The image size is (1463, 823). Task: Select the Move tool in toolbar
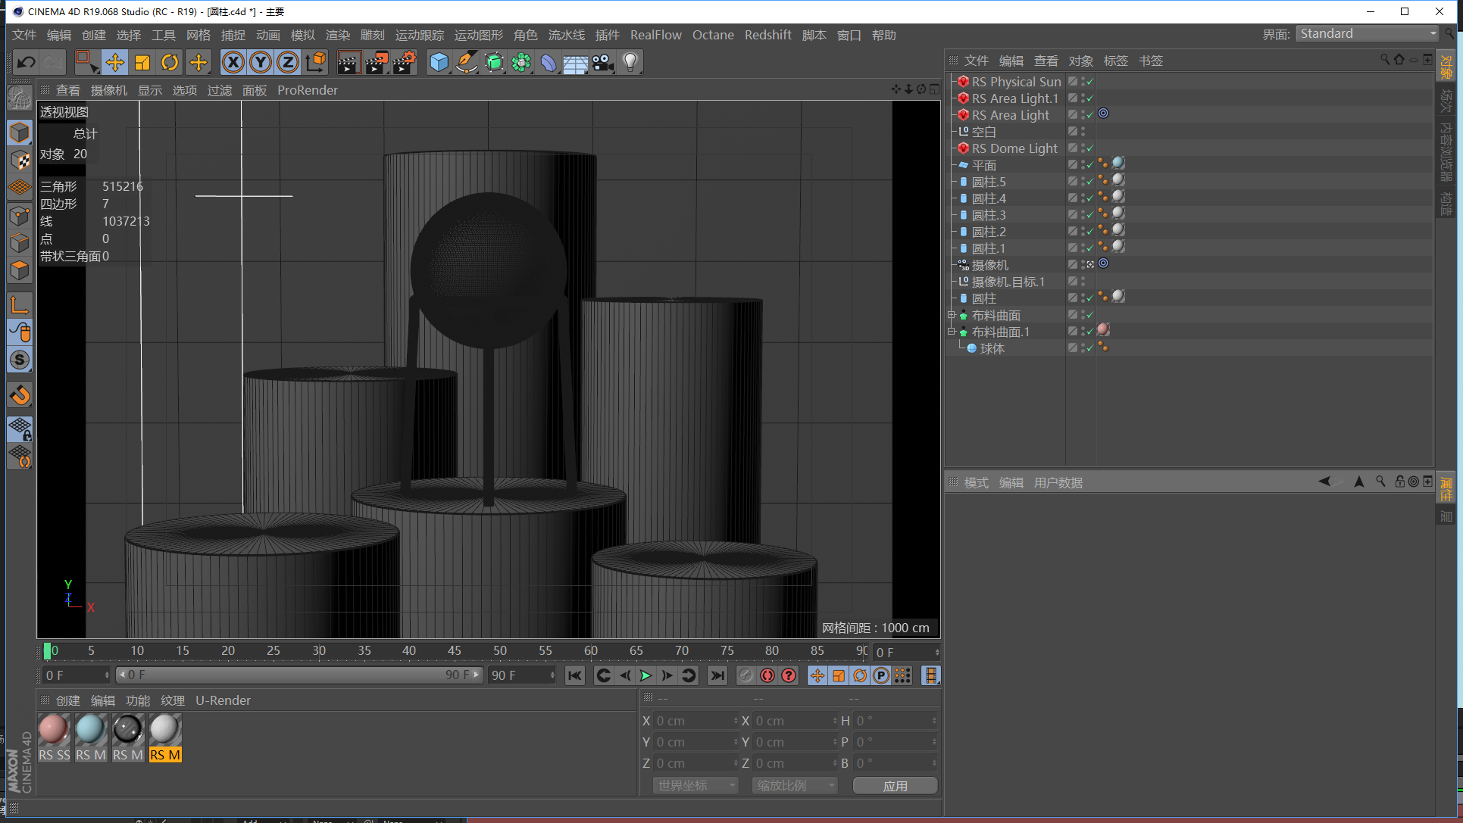point(114,62)
